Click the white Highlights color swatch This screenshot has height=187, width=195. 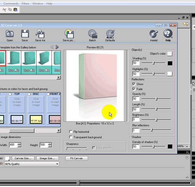tap(170, 74)
